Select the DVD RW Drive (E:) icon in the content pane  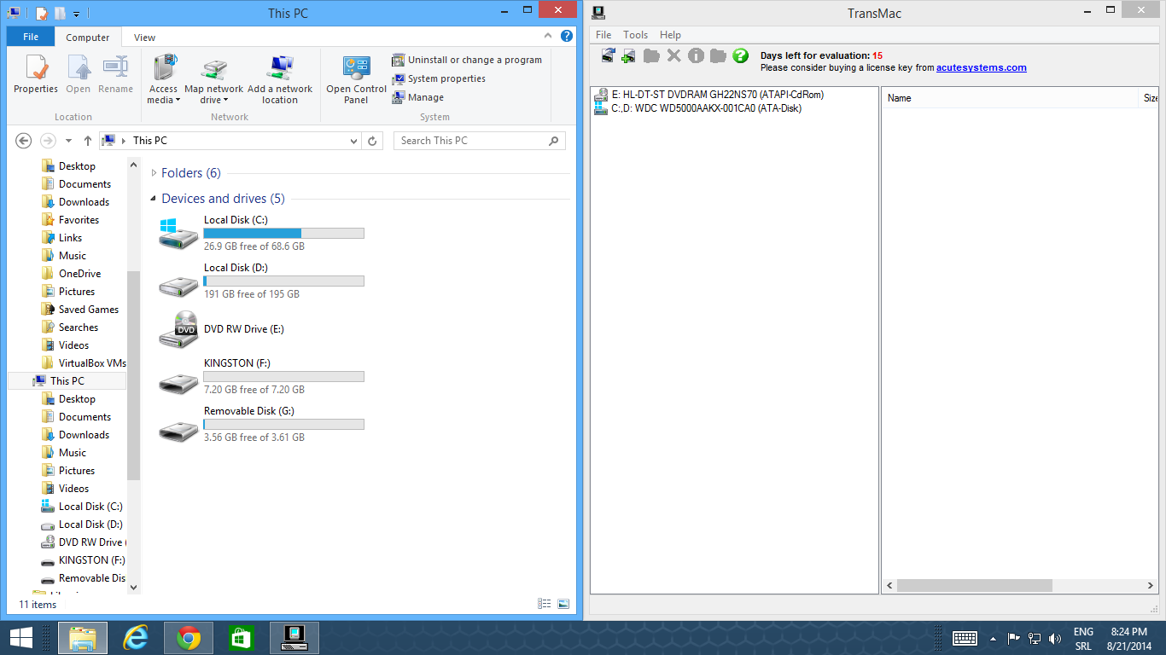(x=179, y=330)
